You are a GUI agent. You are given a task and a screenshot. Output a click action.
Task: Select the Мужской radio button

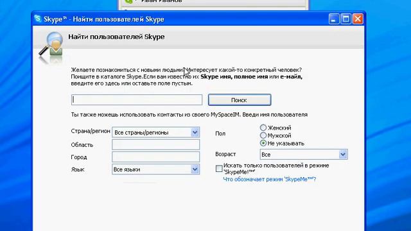[x=263, y=135]
